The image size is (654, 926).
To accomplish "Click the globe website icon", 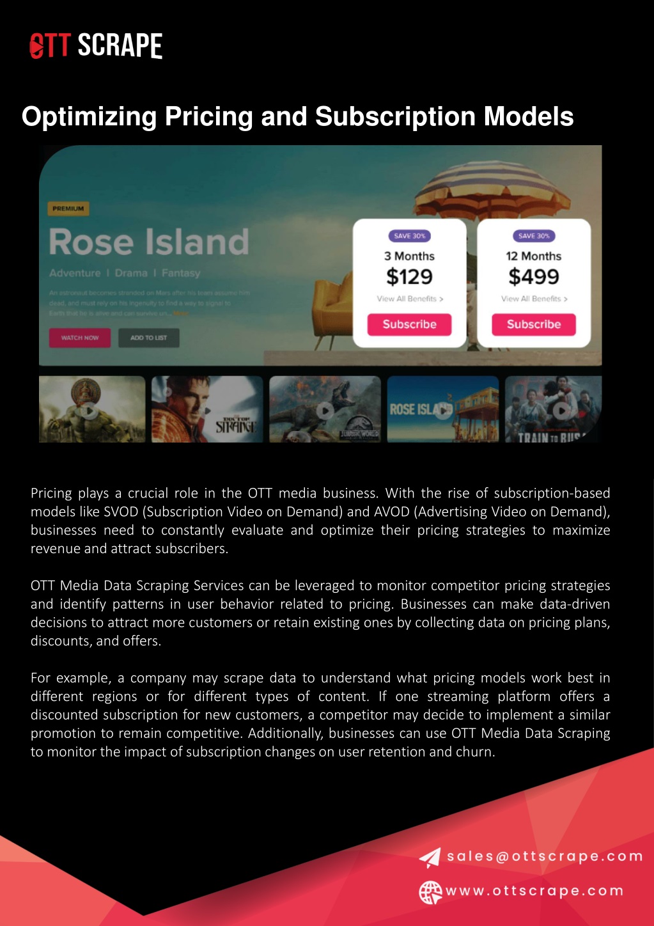I will [x=430, y=891].
